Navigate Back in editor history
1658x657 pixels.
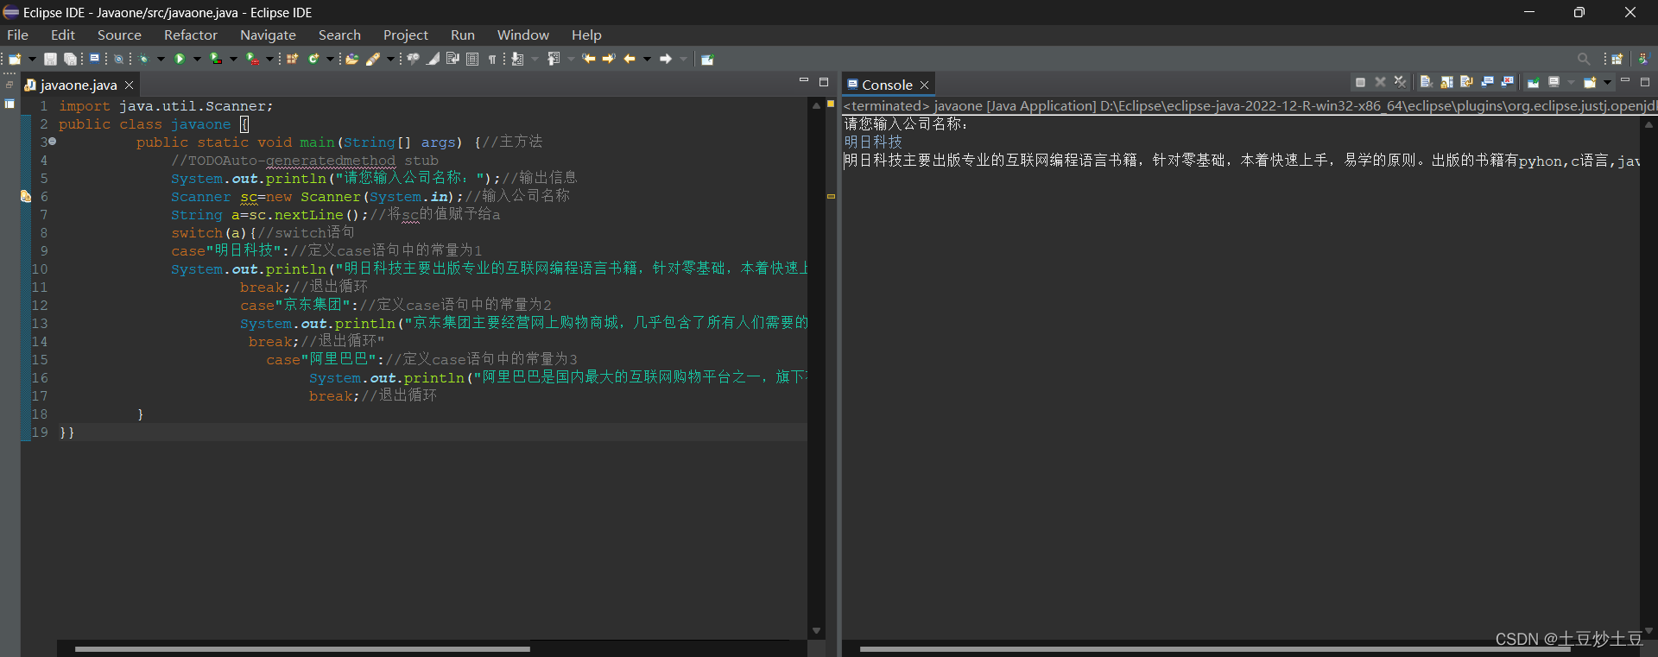(630, 59)
